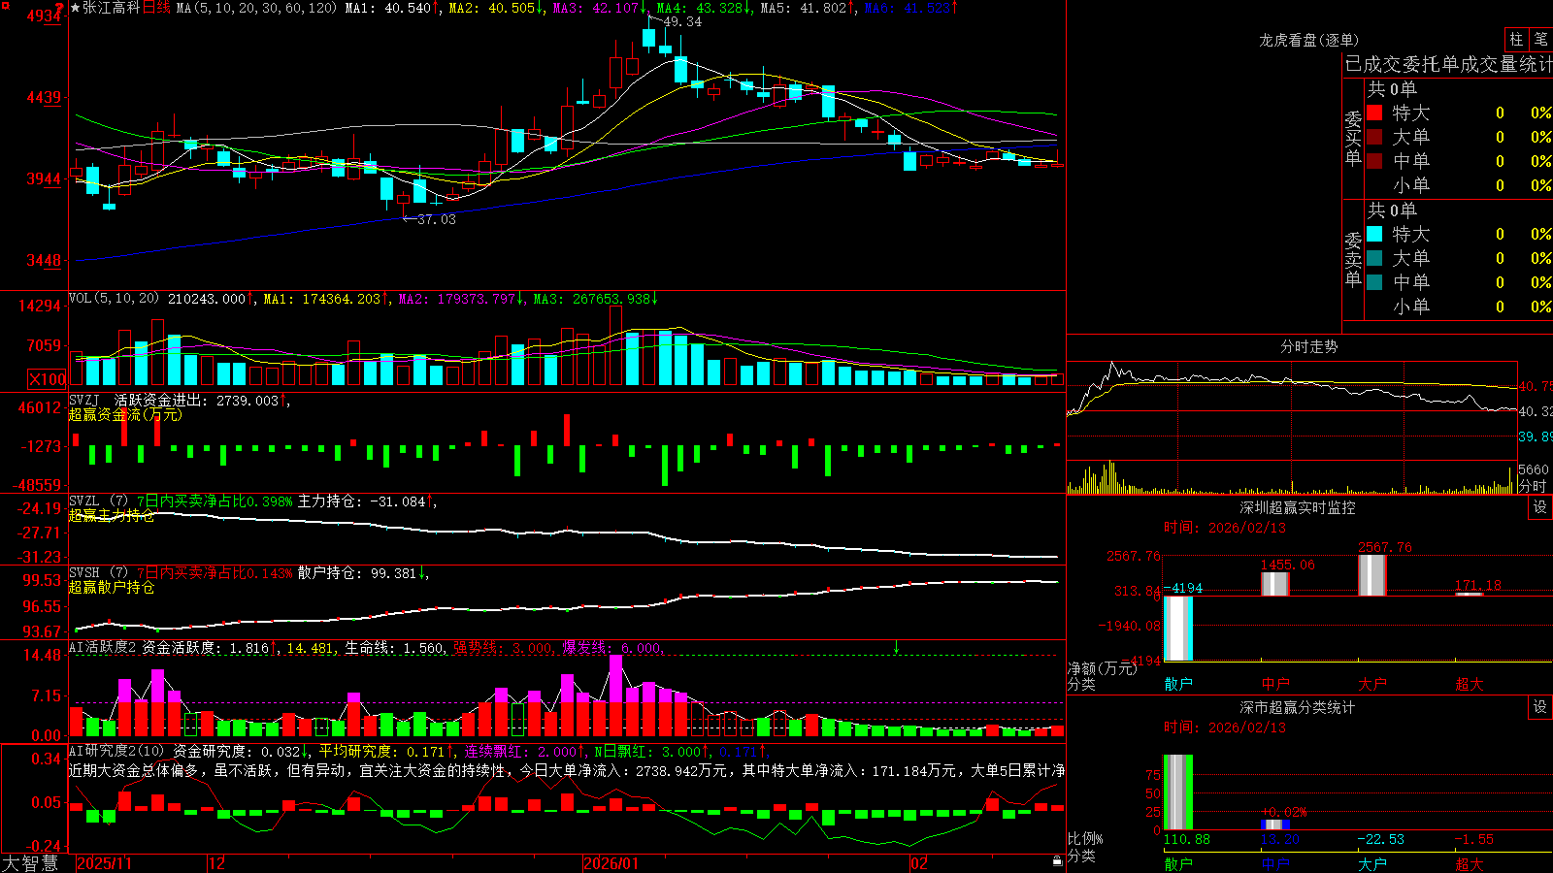This screenshot has width=1553, height=873.
Task: Click the 大智慧 logo
Action: pyautogui.click(x=30, y=863)
